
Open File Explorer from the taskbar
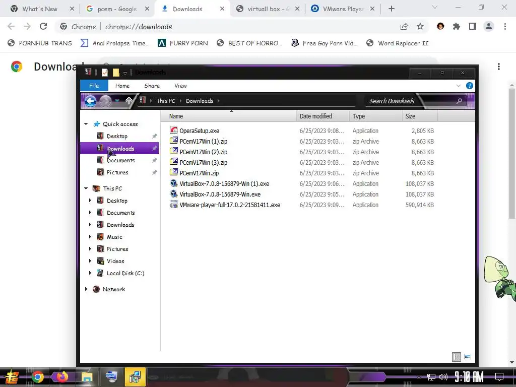(x=87, y=377)
